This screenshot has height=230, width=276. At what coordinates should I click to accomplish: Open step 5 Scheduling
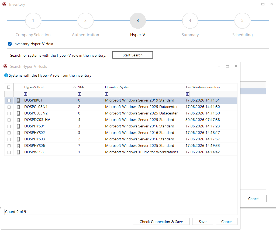pos(242,21)
